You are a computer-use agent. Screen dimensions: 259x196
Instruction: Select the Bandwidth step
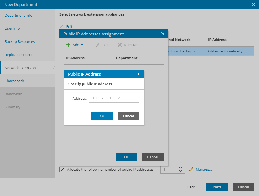tap(14, 94)
